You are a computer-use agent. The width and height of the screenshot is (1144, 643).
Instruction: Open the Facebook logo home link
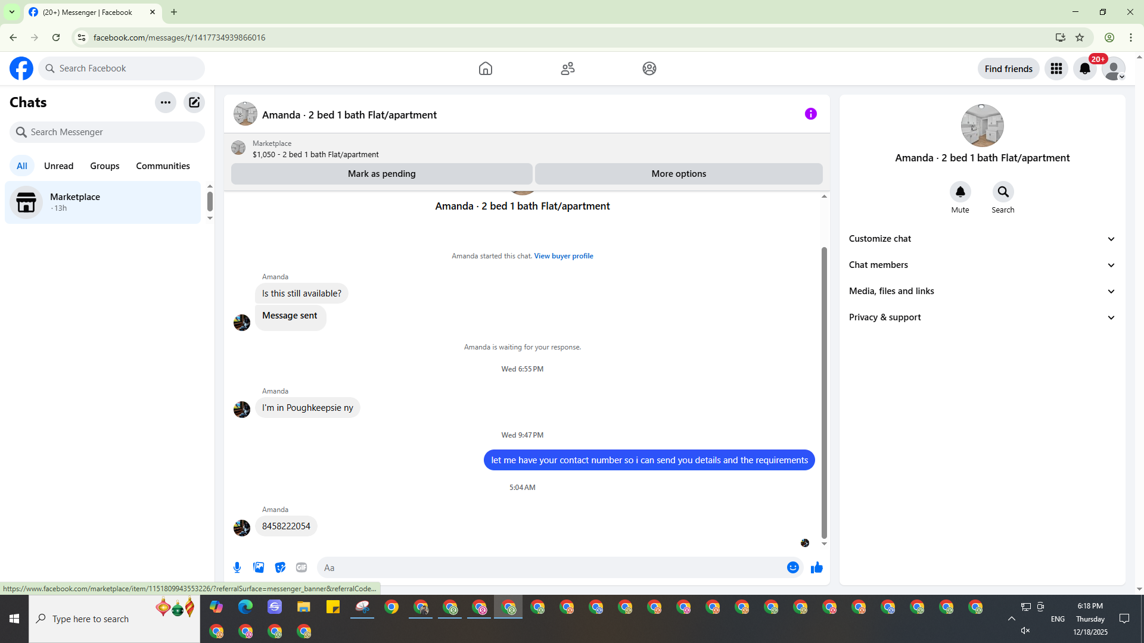(x=21, y=68)
